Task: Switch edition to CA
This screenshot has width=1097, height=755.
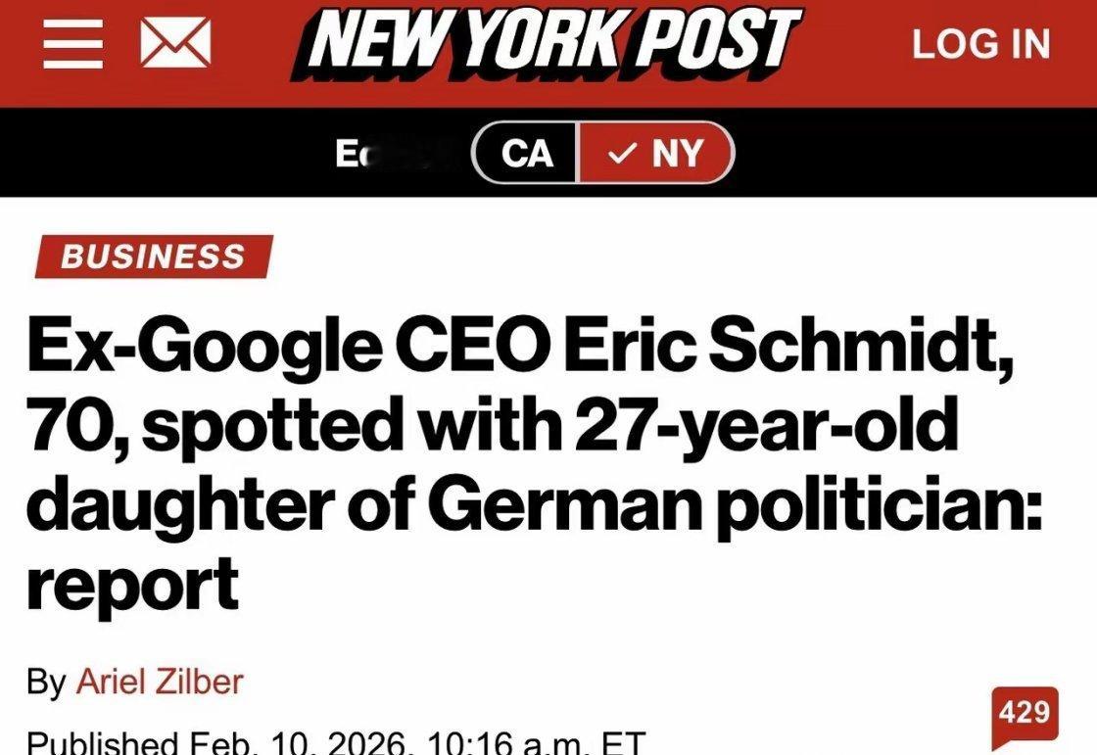Action: click(527, 153)
